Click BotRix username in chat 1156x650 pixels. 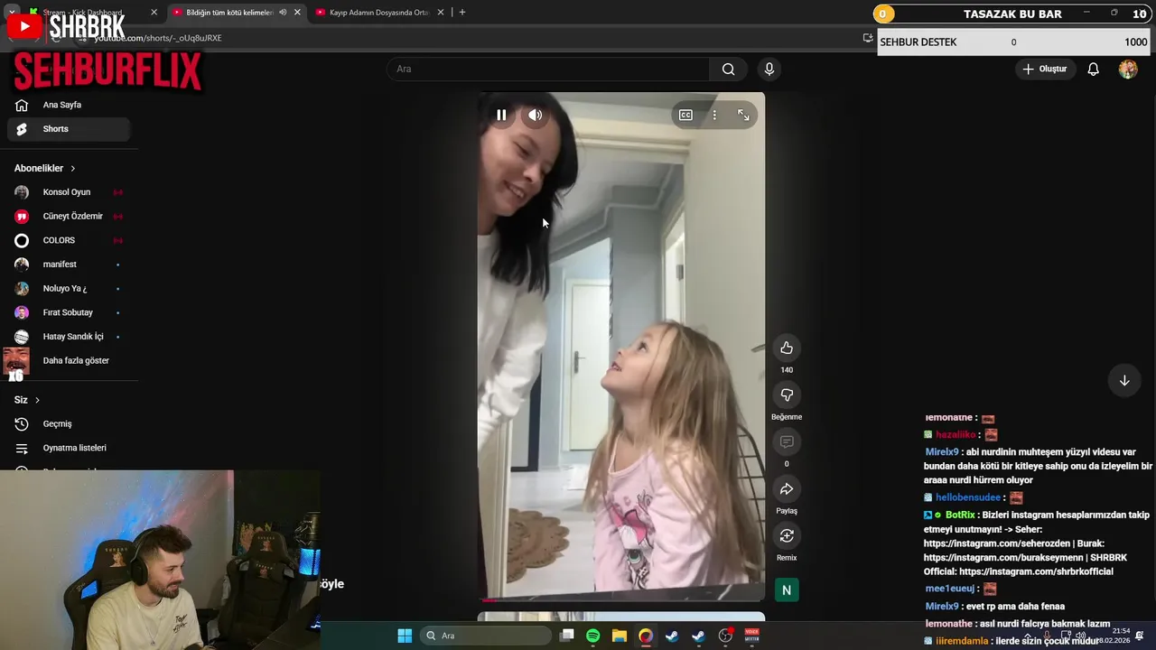tap(960, 515)
